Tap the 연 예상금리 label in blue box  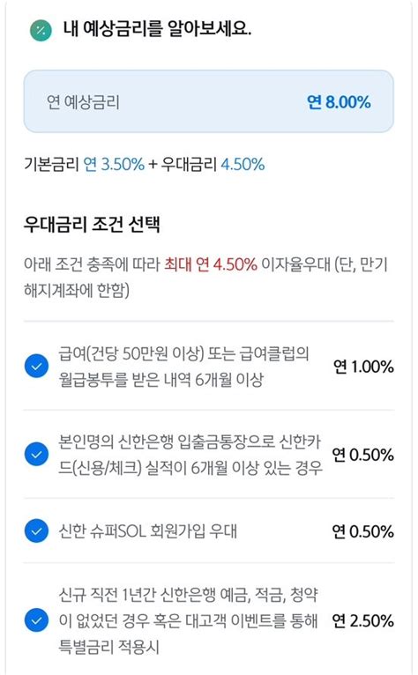coord(83,102)
